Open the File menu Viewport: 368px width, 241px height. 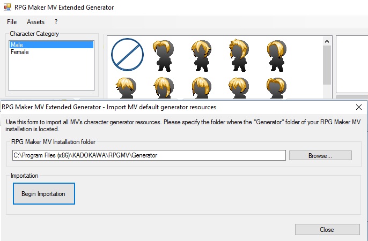coord(12,22)
